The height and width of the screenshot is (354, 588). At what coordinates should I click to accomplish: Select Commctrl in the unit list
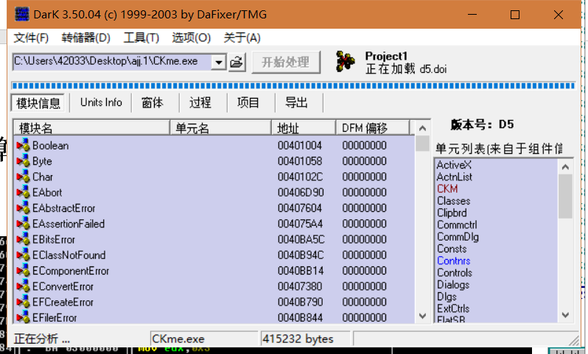(457, 224)
